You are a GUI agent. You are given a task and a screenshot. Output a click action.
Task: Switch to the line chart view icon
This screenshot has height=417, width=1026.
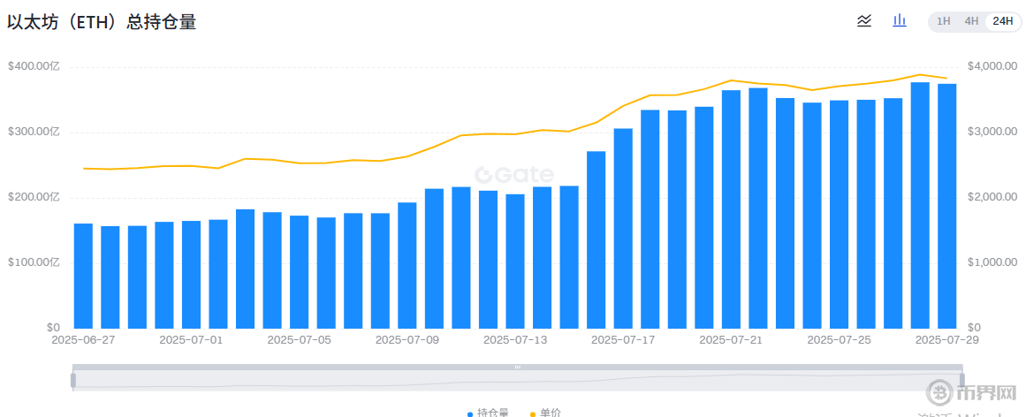tap(864, 21)
